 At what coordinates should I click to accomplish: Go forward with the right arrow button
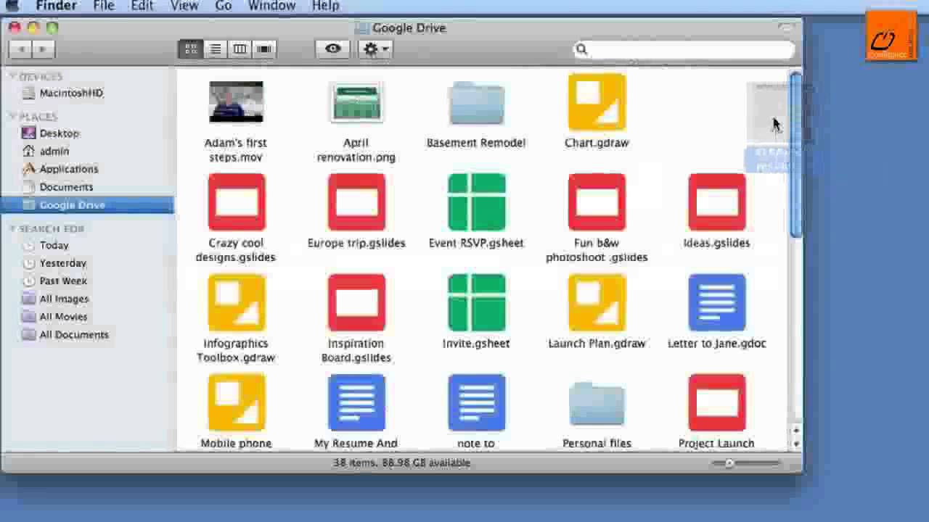coord(43,49)
